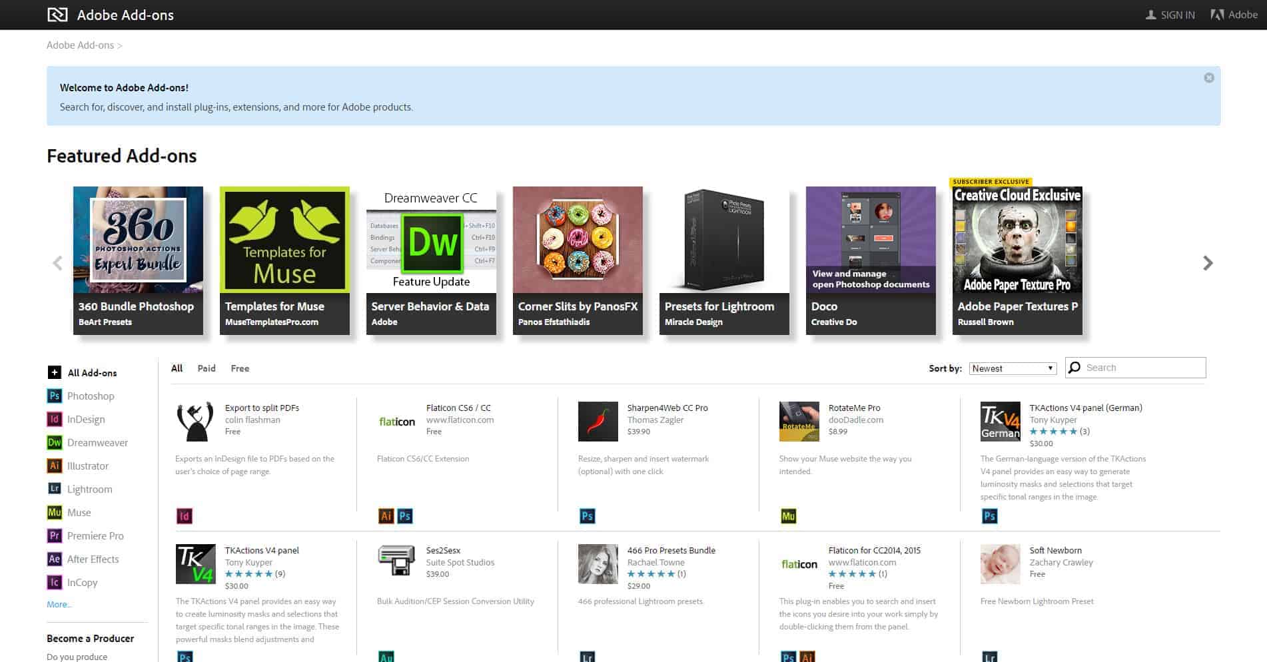
Task: Select After Effects category in sidebar
Action: point(93,559)
